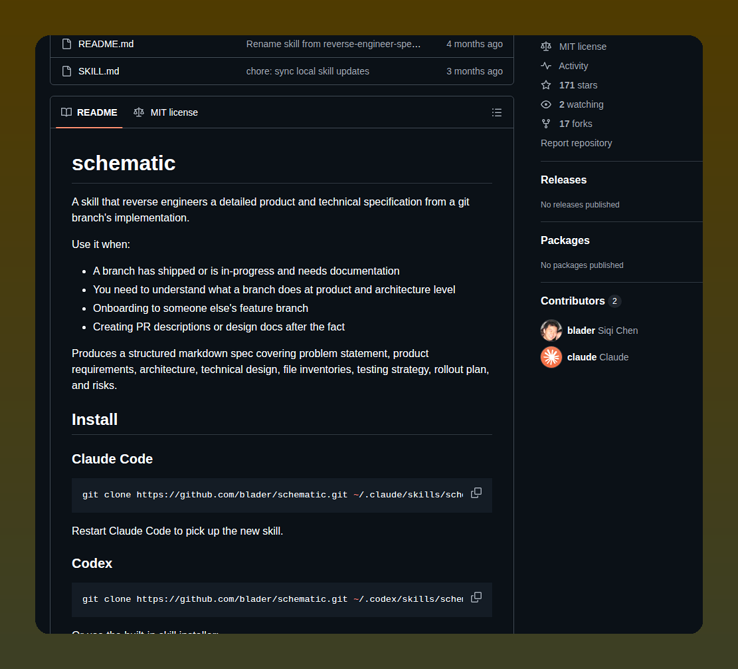Click the Codex subheading

coord(92,563)
